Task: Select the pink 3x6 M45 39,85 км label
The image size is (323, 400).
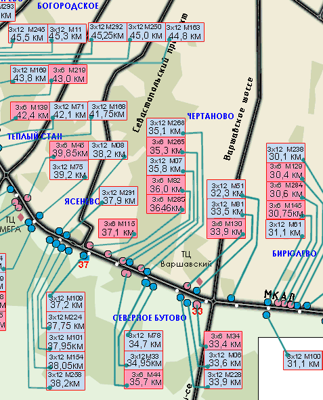Action: coord(69,150)
